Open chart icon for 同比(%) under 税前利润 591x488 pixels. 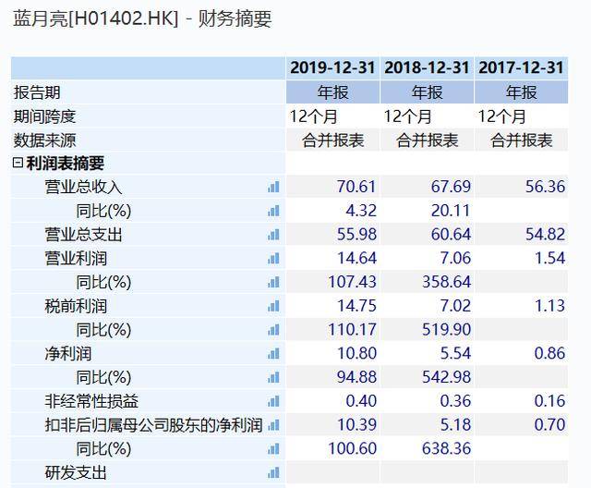coord(273,330)
